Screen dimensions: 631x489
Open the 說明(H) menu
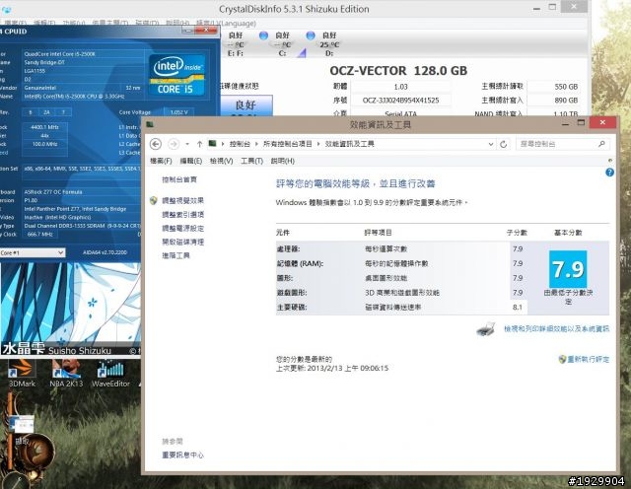click(283, 161)
